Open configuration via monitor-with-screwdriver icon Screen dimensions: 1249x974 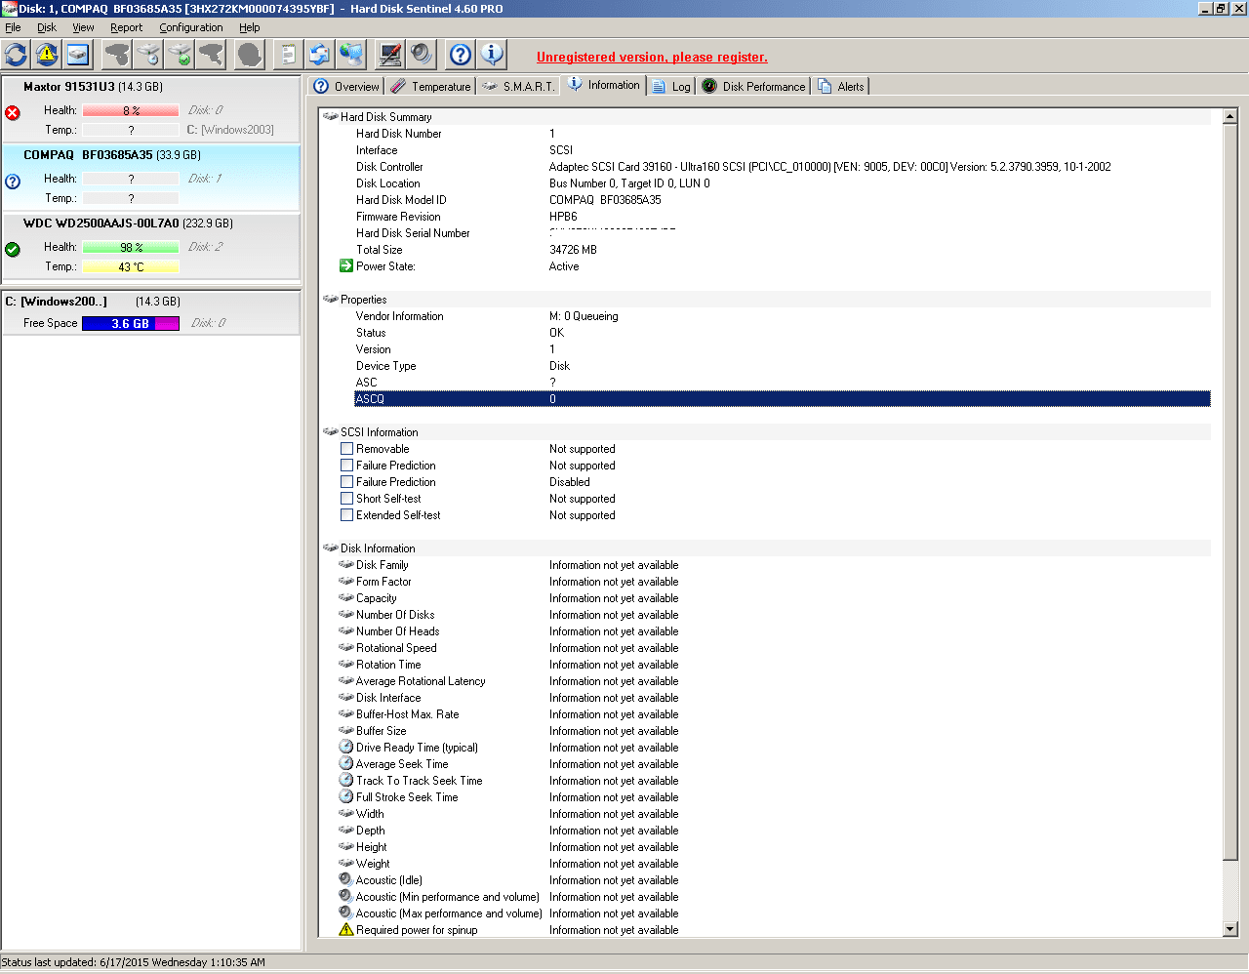tap(390, 55)
